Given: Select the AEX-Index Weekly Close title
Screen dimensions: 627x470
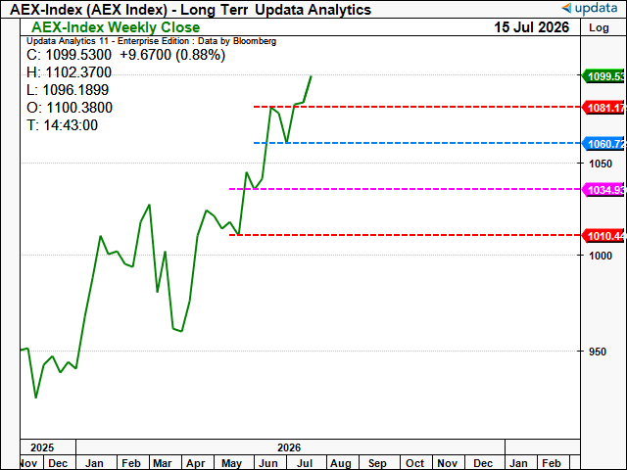Looking at the screenshot, I should tap(116, 27).
